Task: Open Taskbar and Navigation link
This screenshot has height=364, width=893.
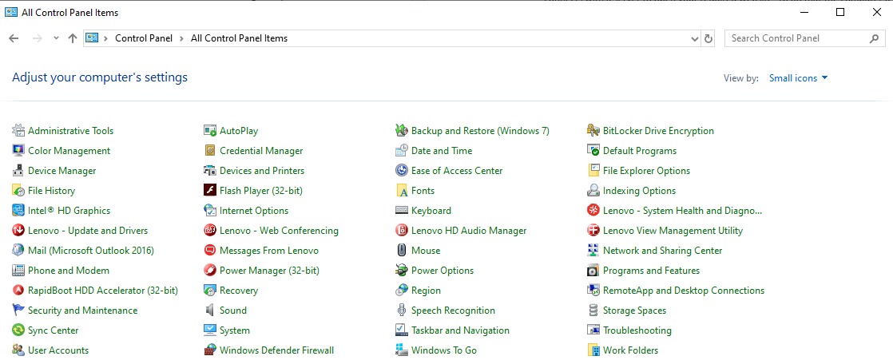Action: coord(460,330)
